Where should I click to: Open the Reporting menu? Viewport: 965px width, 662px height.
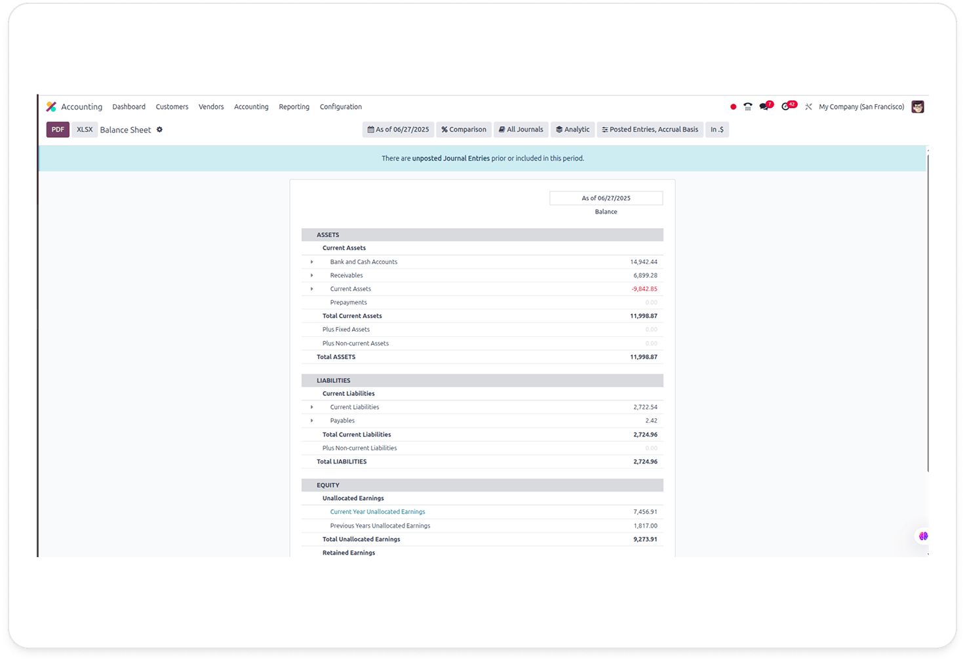pos(294,107)
